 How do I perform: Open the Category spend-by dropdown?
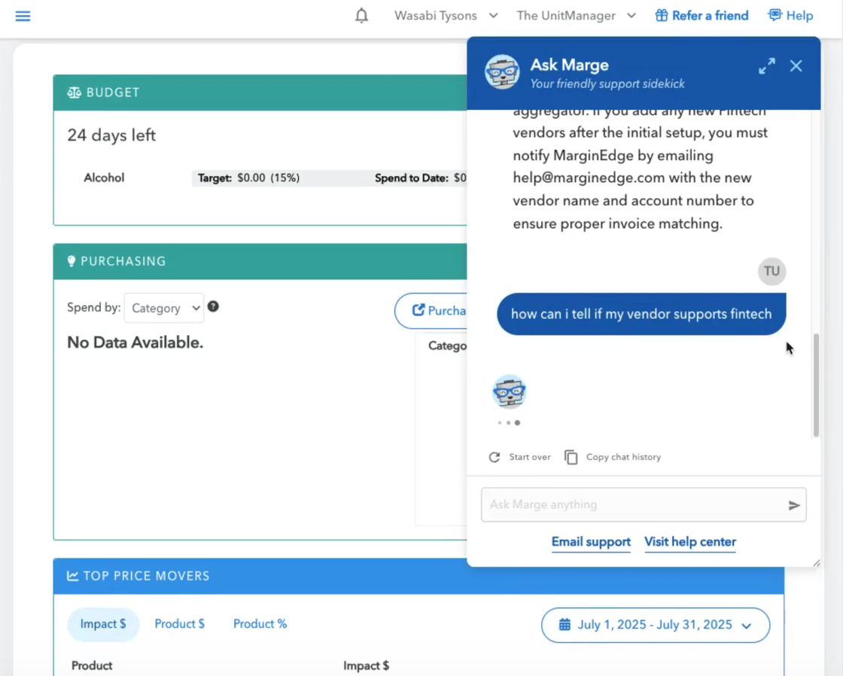[163, 308]
